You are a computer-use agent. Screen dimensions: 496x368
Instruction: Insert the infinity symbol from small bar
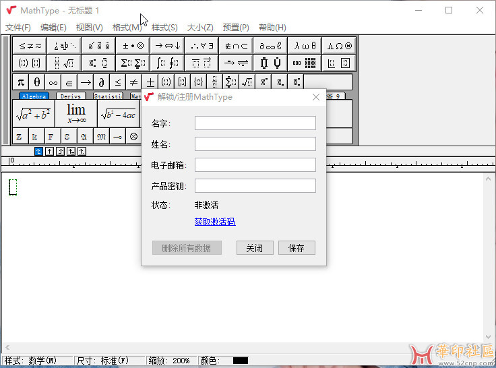pyautogui.click(x=53, y=82)
